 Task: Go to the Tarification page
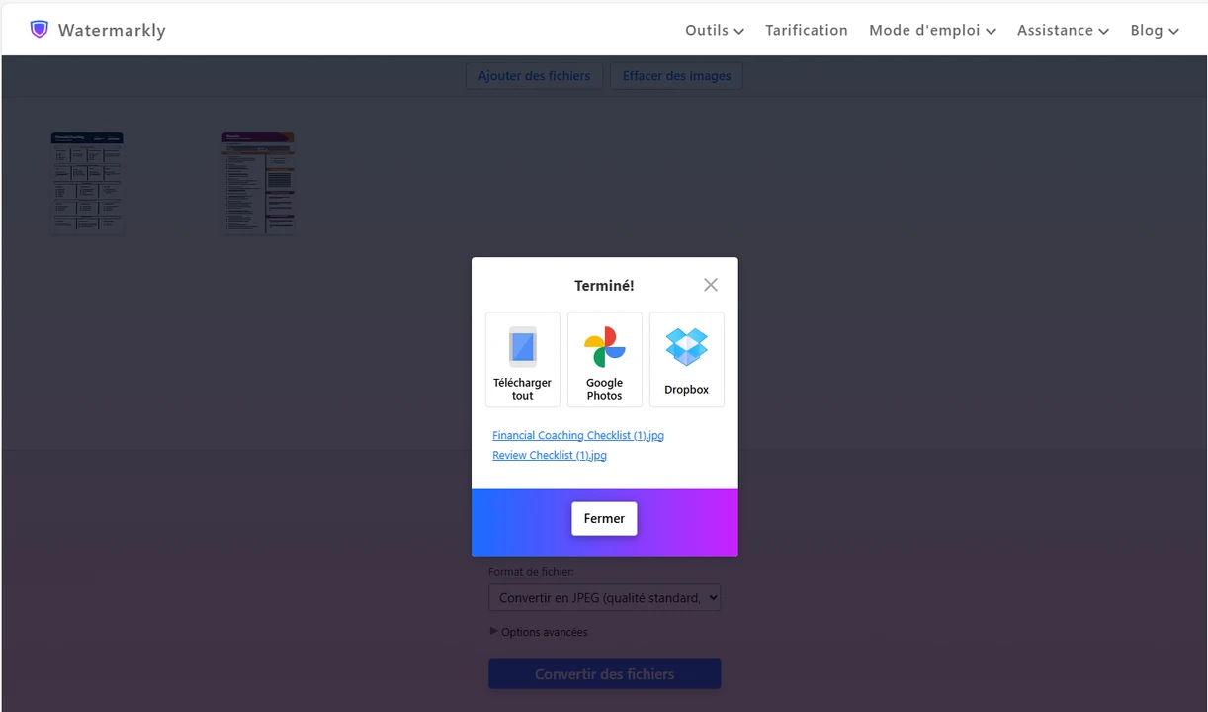(806, 31)
